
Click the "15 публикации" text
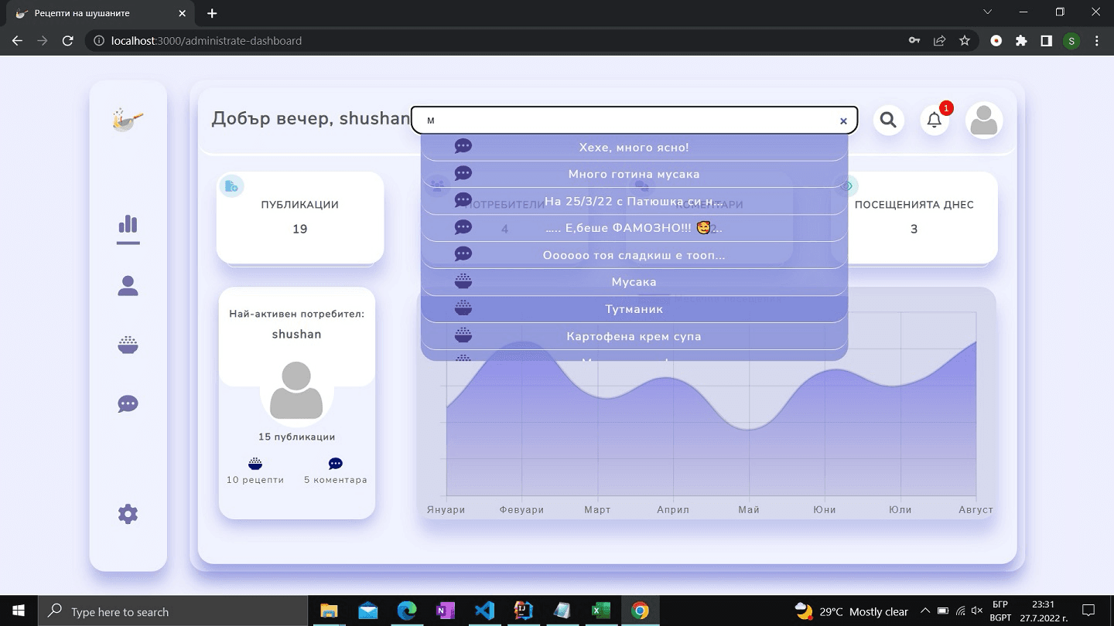click(297, 437)
